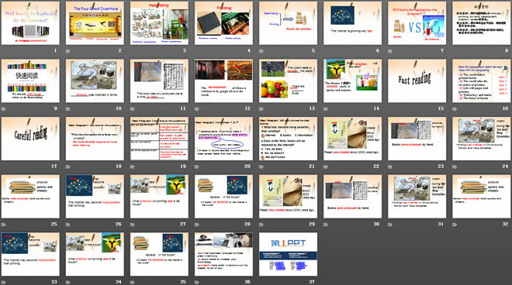Select slide 30 books by hand thumbnail
This screenshot has width=512, height=285.
click(x=353, y=196)
